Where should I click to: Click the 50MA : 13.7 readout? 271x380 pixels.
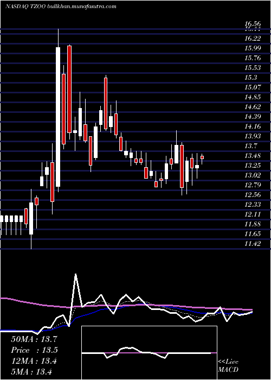(x=34, y=339)
